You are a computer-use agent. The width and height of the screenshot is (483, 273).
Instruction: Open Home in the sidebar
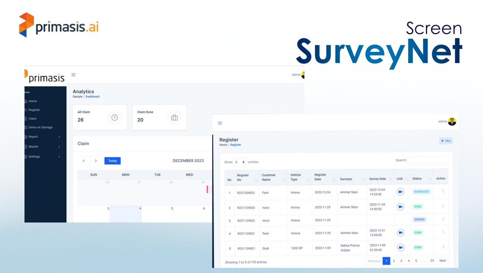point(33,101)
